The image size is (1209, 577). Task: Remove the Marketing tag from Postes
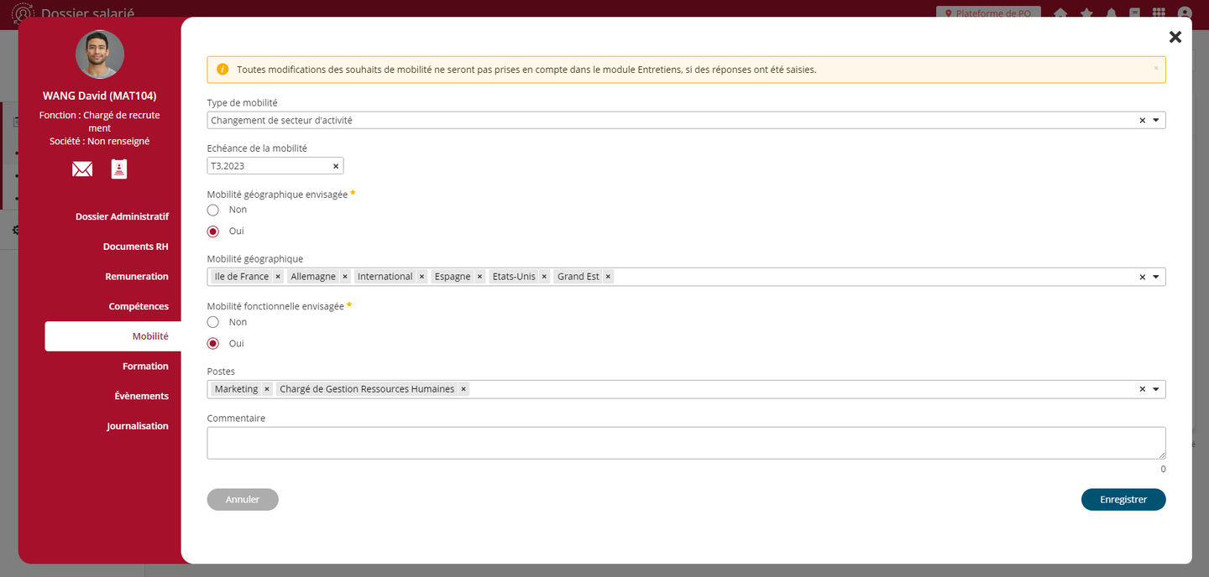click(267, 389)
